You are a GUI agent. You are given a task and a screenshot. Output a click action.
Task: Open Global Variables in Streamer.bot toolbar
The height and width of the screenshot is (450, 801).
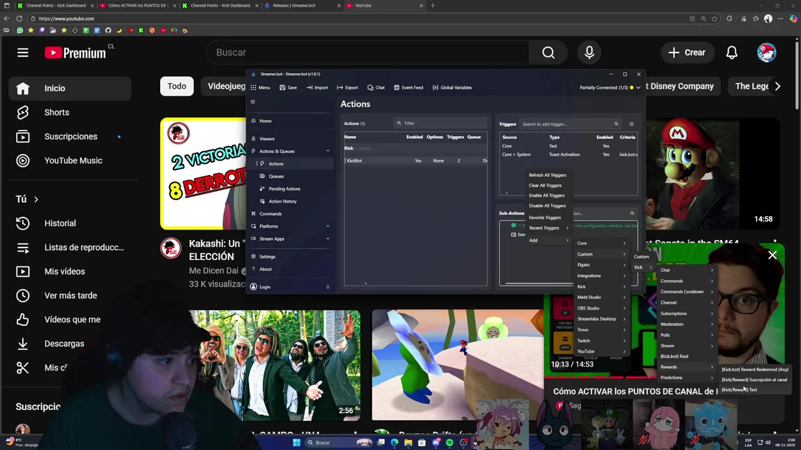click(452, 87)
